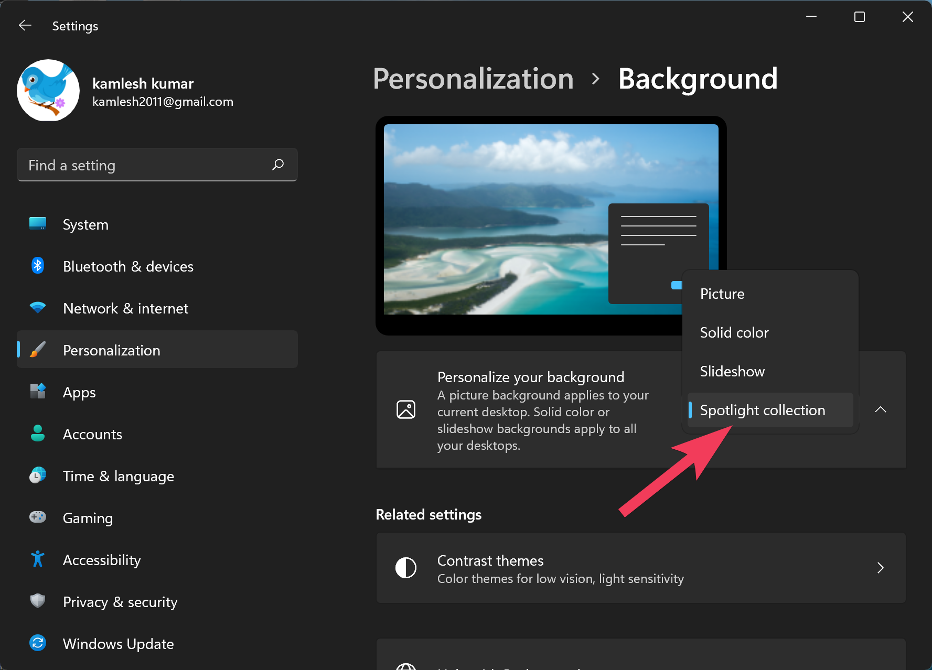Click the 'Personalize your background' title text
932x670 pixels.
531,377
